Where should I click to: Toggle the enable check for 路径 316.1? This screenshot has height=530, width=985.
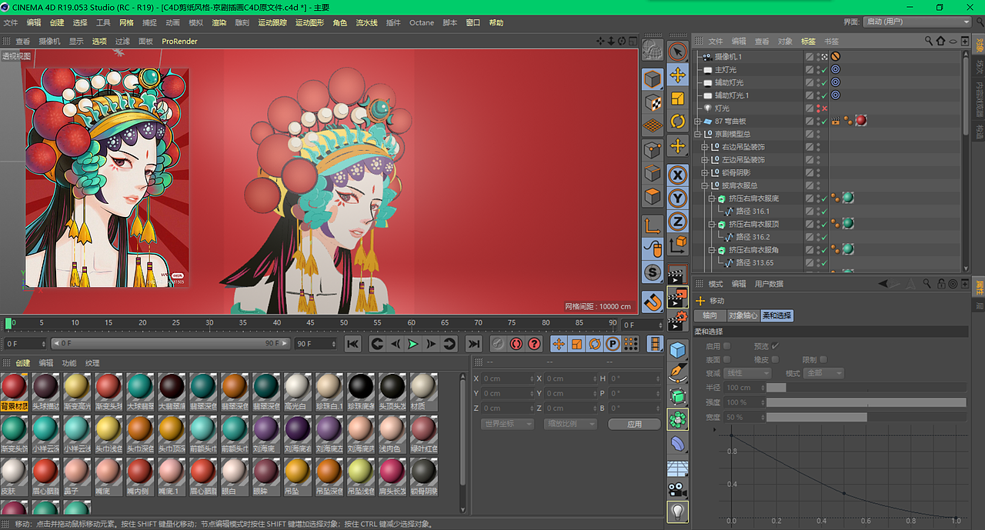tap(824, 212)
